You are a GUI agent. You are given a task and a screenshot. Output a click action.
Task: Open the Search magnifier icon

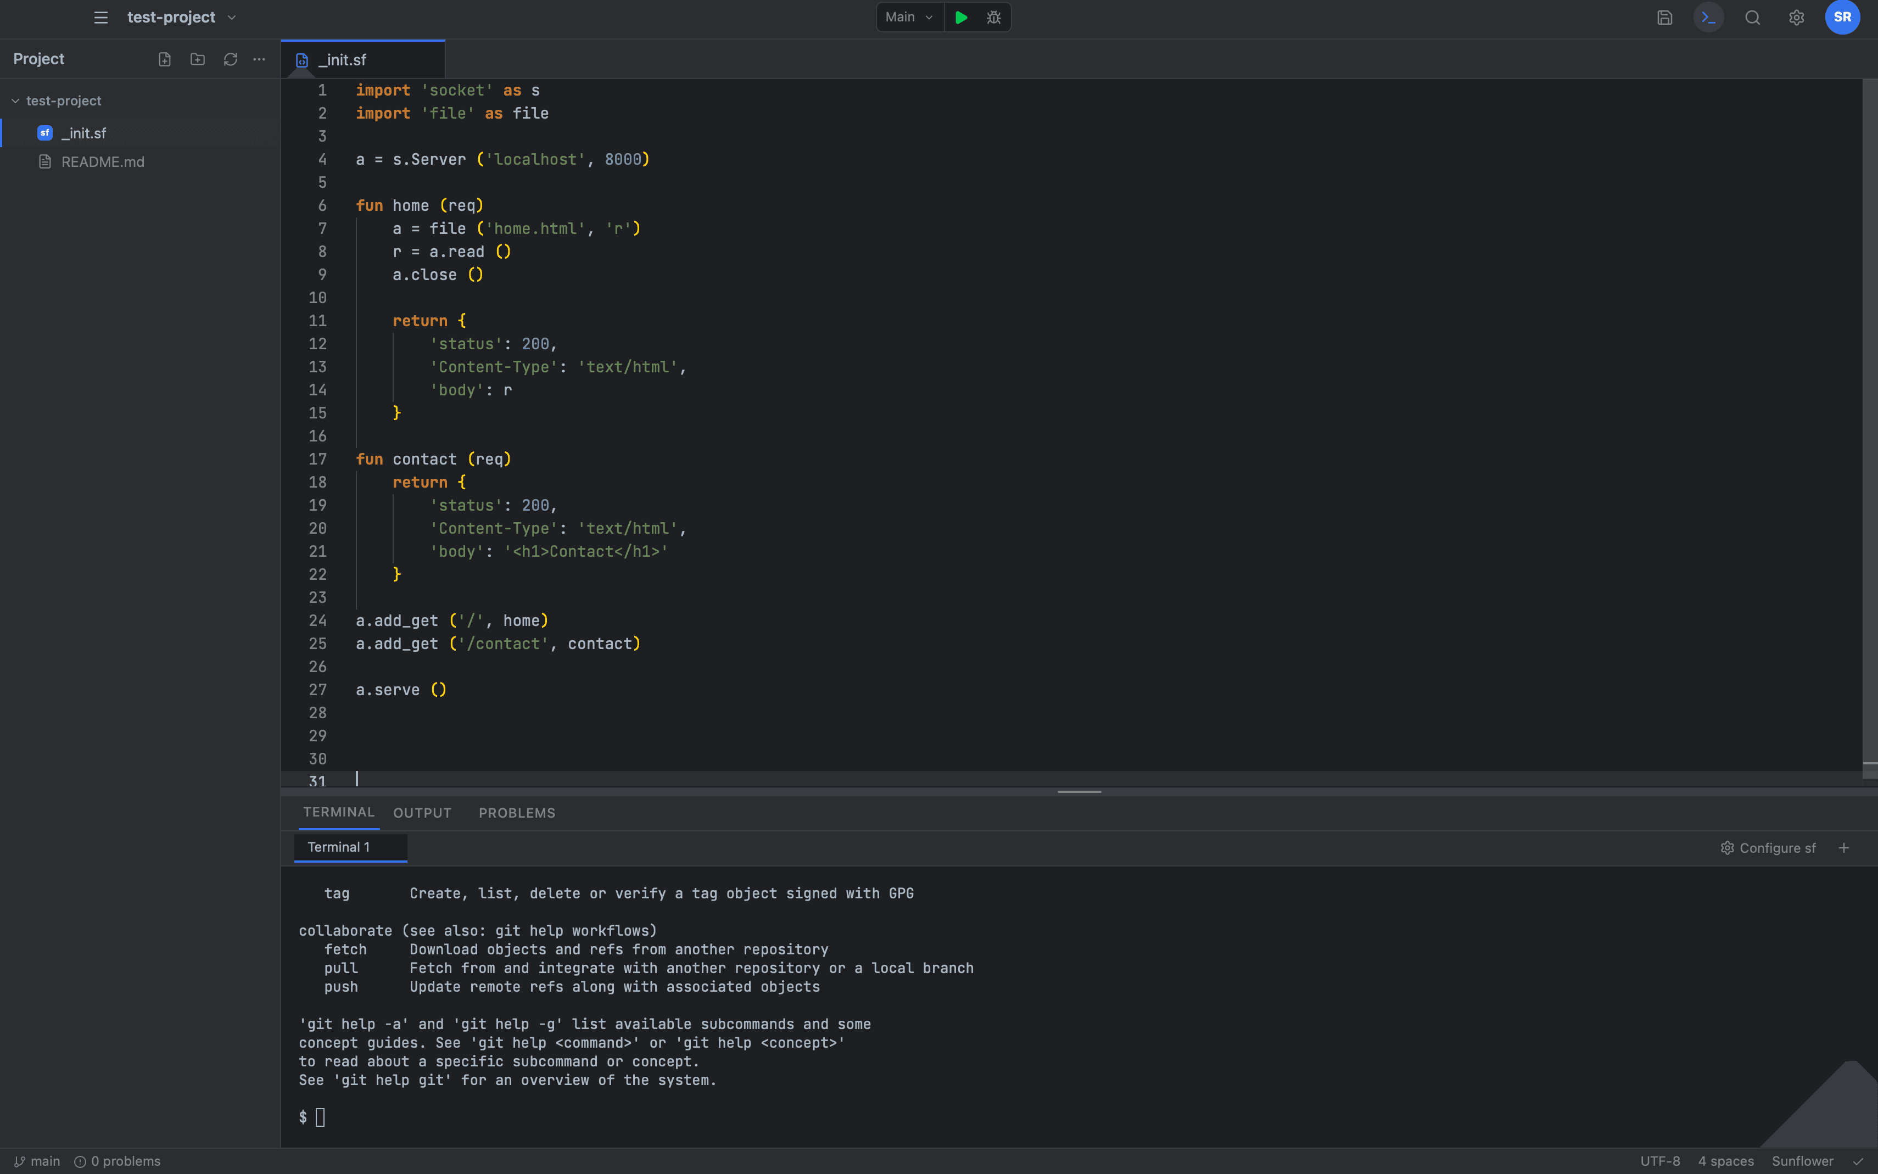click(1752, 17)
